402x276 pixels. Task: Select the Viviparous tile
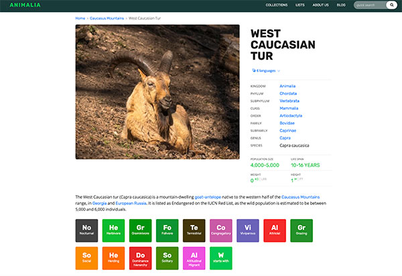247,230
